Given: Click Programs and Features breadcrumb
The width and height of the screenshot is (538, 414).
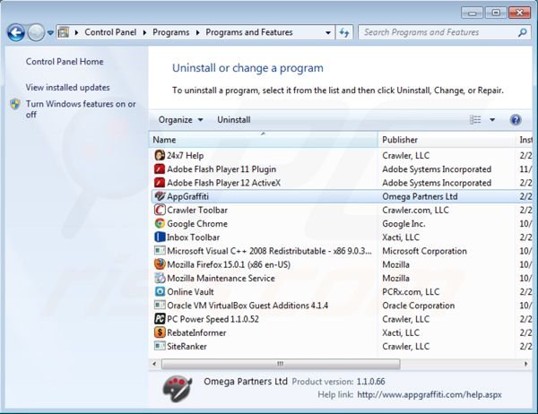Looking at the screenshot, I should (249, 32).
